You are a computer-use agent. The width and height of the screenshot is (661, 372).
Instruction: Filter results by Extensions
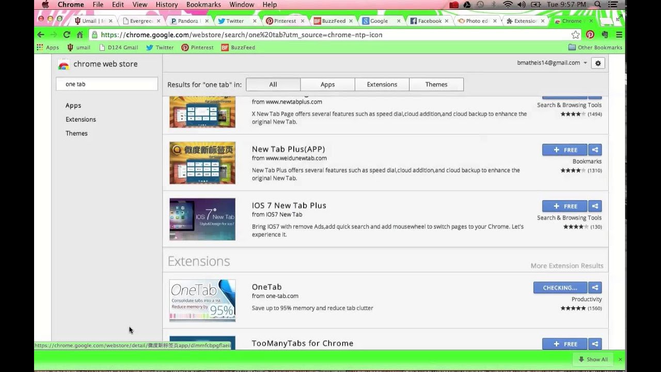pyautogui.click(x=382, y=84)
